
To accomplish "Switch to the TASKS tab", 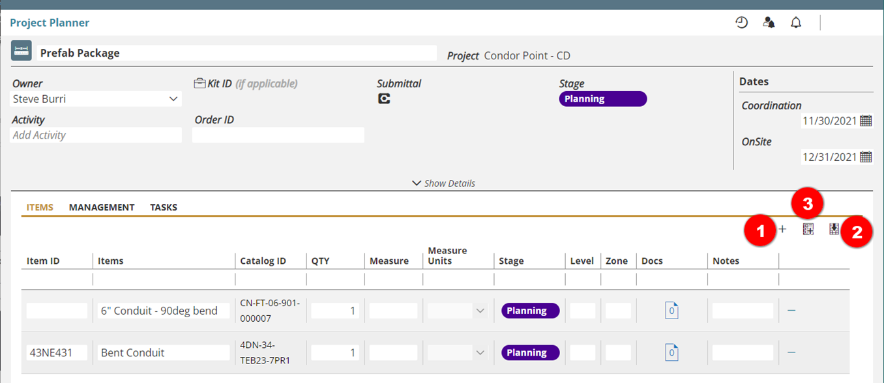I will (164, 207).
